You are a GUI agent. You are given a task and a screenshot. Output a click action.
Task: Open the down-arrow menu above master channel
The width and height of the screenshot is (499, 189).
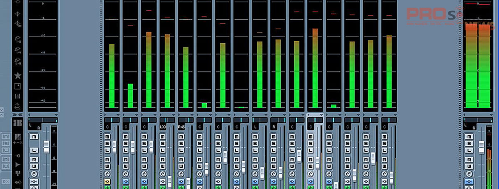(x=491, y=114)
